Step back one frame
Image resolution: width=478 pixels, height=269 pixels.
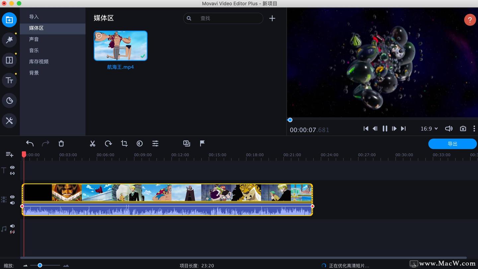(x=375, y=129)
